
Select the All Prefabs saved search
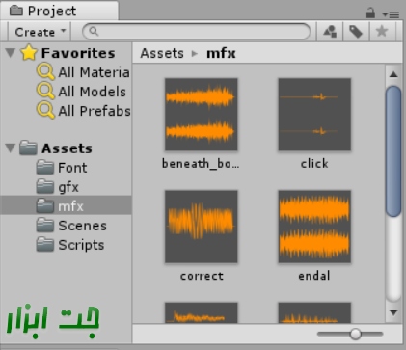tap(84, 111)
